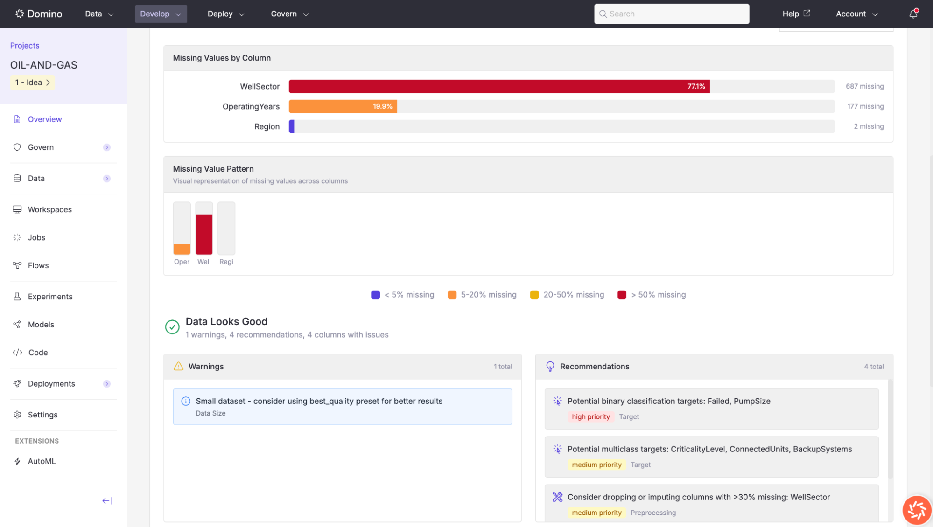The image size is (933, 527).
Task: Expand the Deployments sidebar entry
Action: (x=107, y=383)
